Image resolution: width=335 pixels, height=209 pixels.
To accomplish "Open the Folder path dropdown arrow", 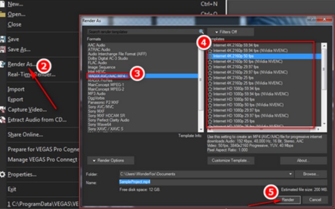I will point(291,174).
